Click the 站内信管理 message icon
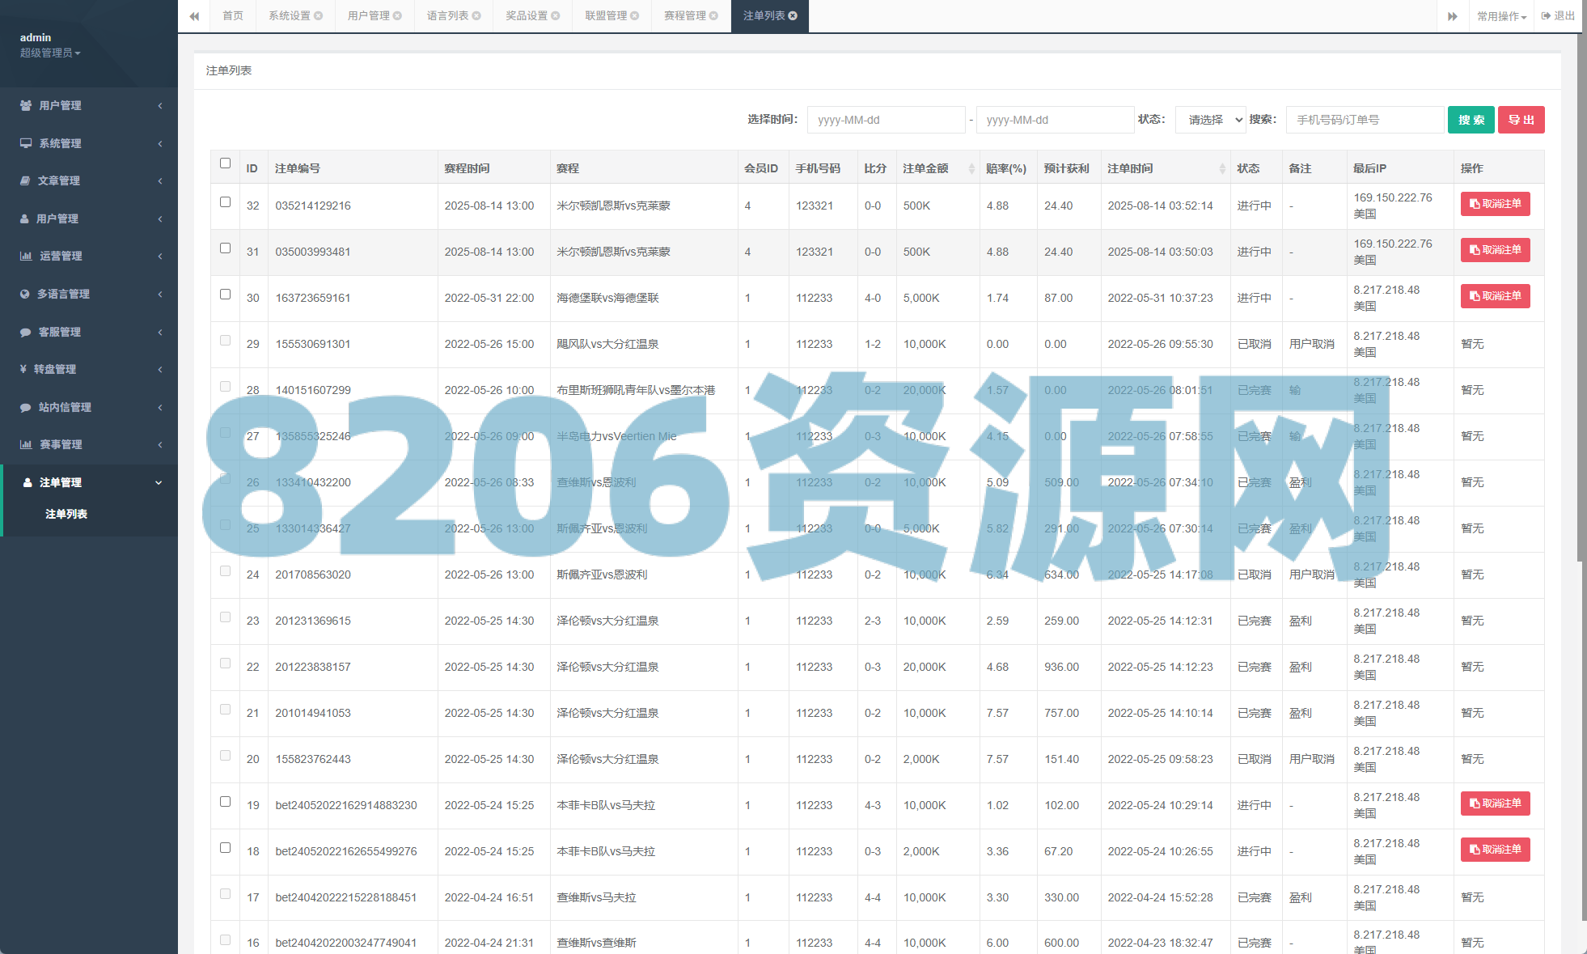The image size is (1587, 954). tap(25, 408)
